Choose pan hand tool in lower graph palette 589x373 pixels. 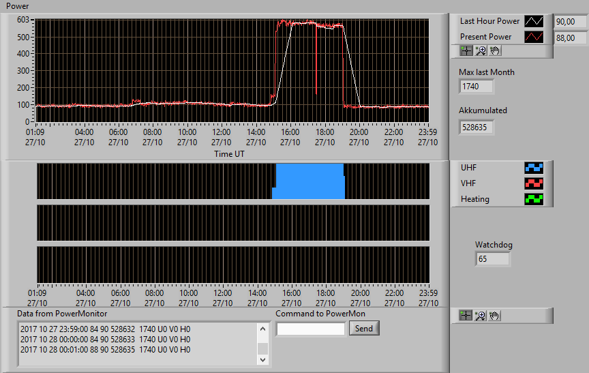click(494, 316)
